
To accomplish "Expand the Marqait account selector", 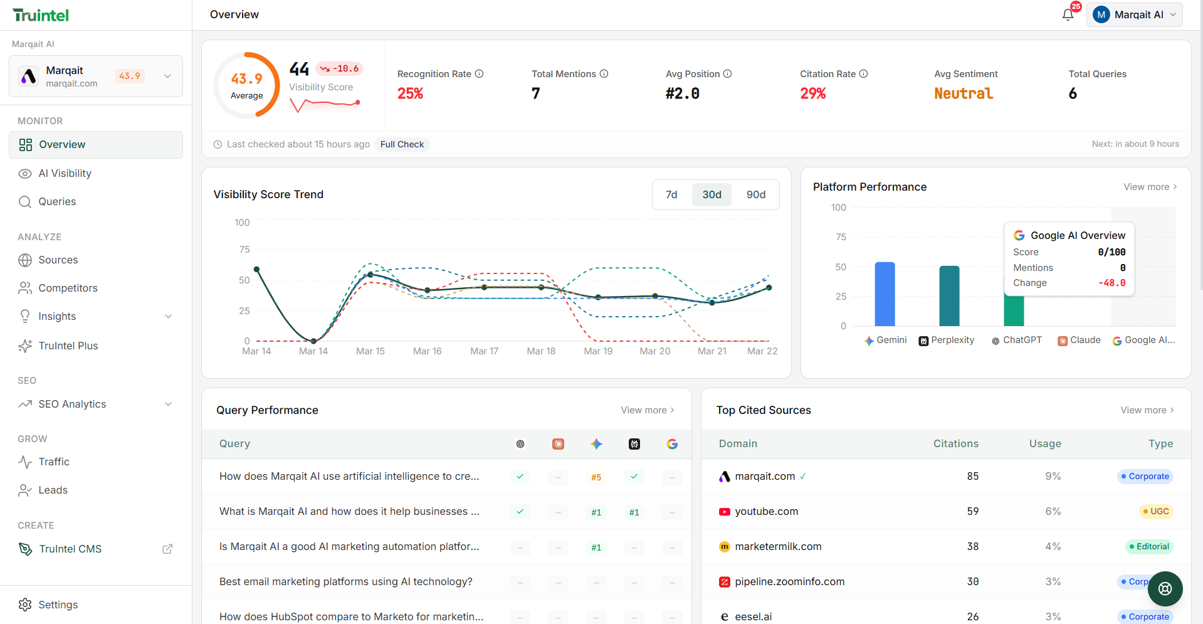I will tap(167, 76).
